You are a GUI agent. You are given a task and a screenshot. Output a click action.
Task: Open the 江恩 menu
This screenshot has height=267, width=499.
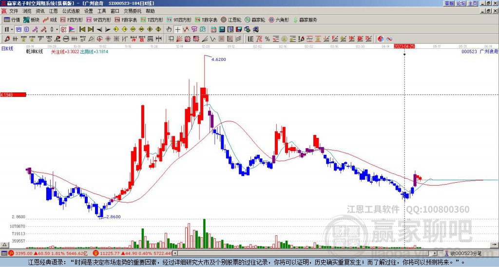(53, 11)
